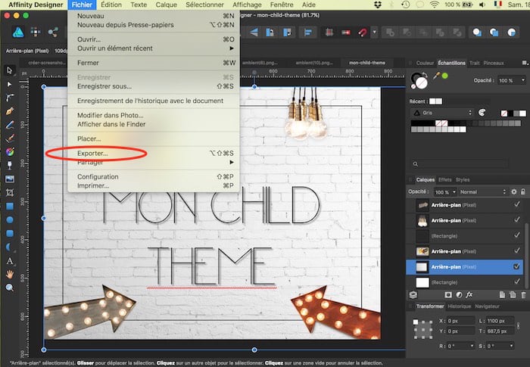
Task: Toggle visibility of white-thumbnail Rectangle layer
Action: (x=516, y=281)
